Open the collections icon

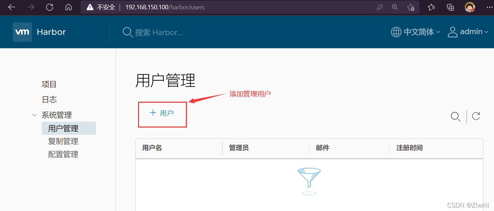450,7
